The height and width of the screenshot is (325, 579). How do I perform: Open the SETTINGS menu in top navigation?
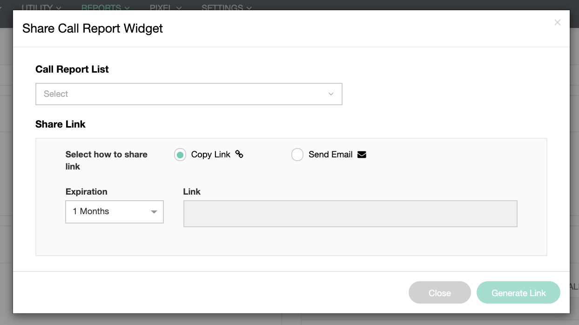(227, 7)
